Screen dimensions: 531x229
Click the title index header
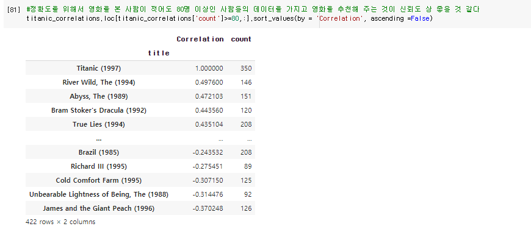point(159,54)
